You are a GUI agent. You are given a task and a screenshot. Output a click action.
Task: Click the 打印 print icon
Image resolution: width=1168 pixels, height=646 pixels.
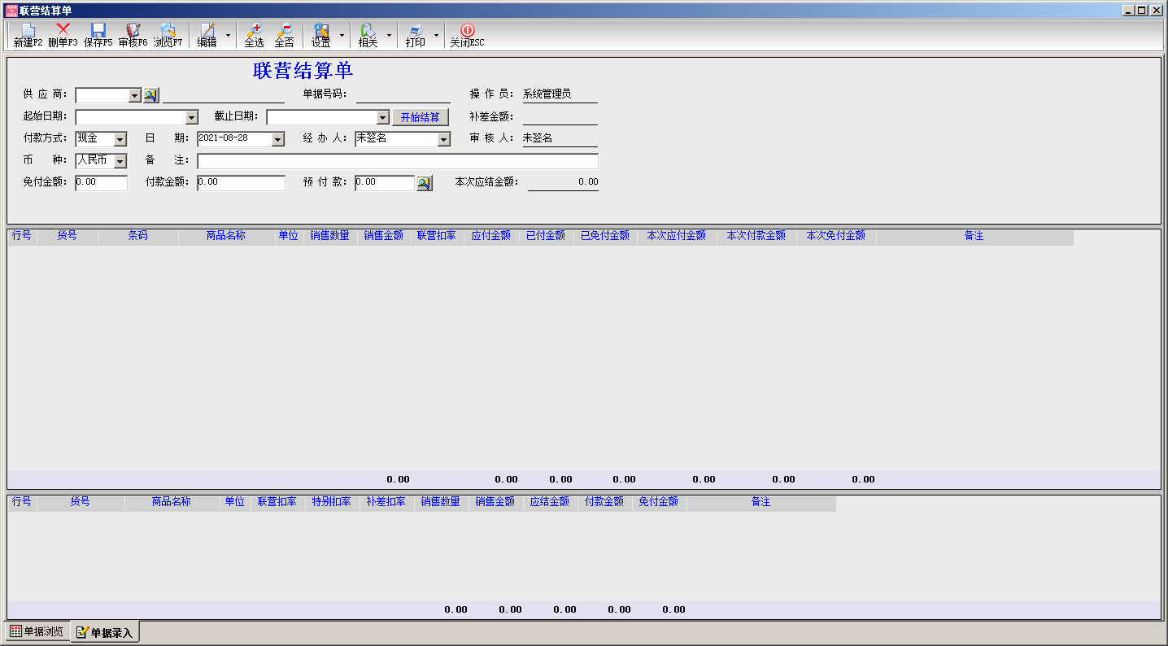pyautogui.click(x=415, y=35)
